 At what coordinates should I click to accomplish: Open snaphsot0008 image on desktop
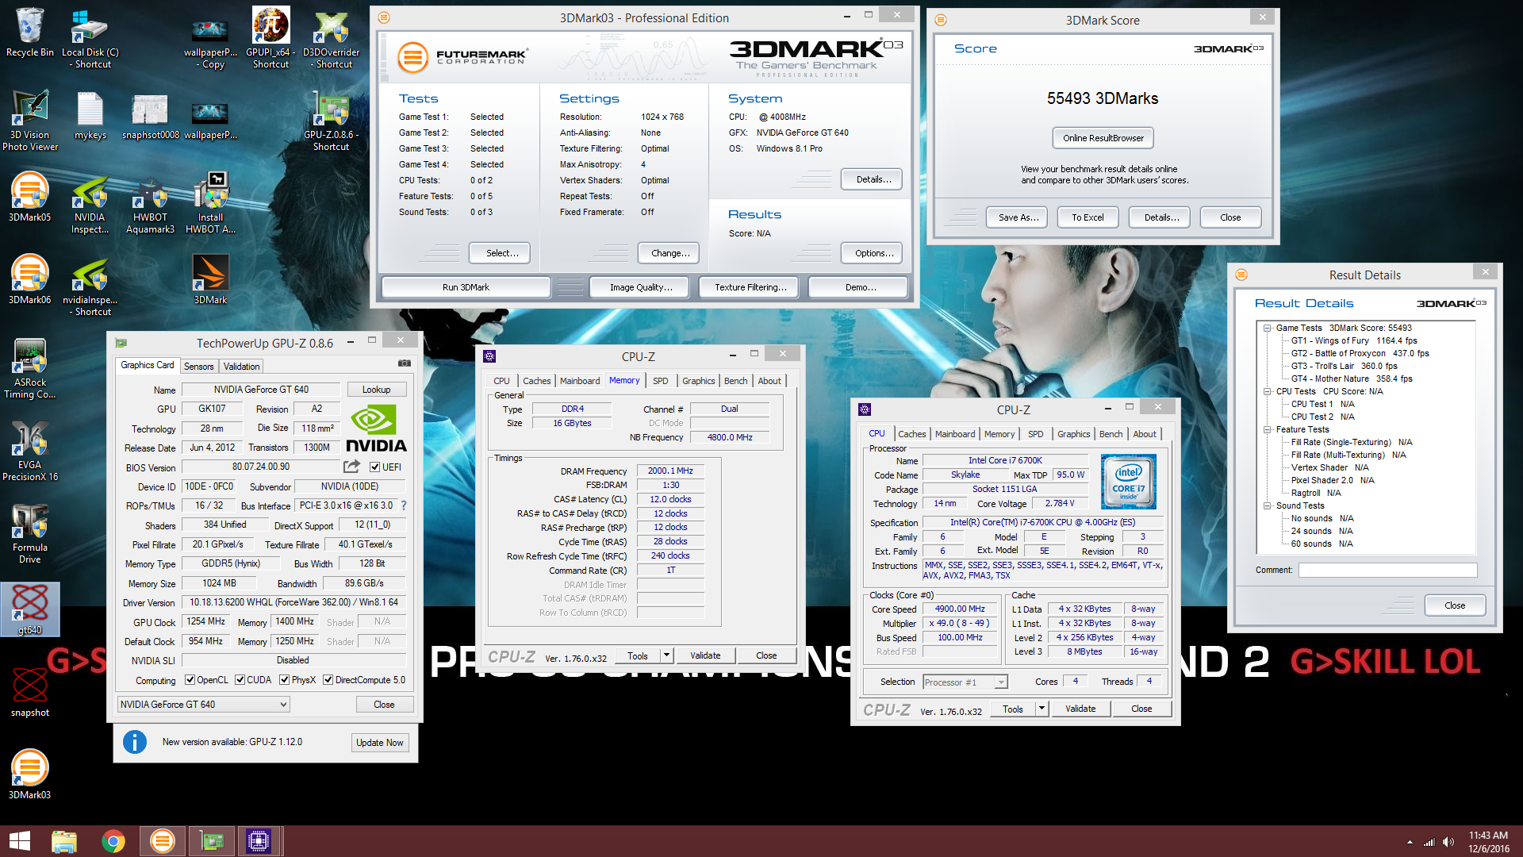151,115
